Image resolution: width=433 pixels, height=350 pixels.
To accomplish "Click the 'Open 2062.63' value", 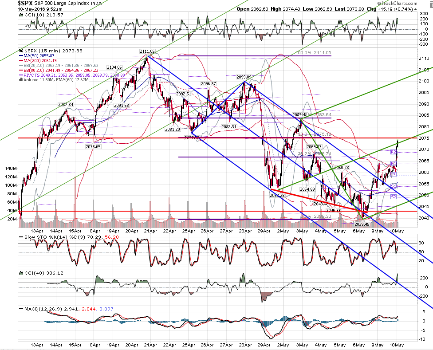I will coord(252,9).
